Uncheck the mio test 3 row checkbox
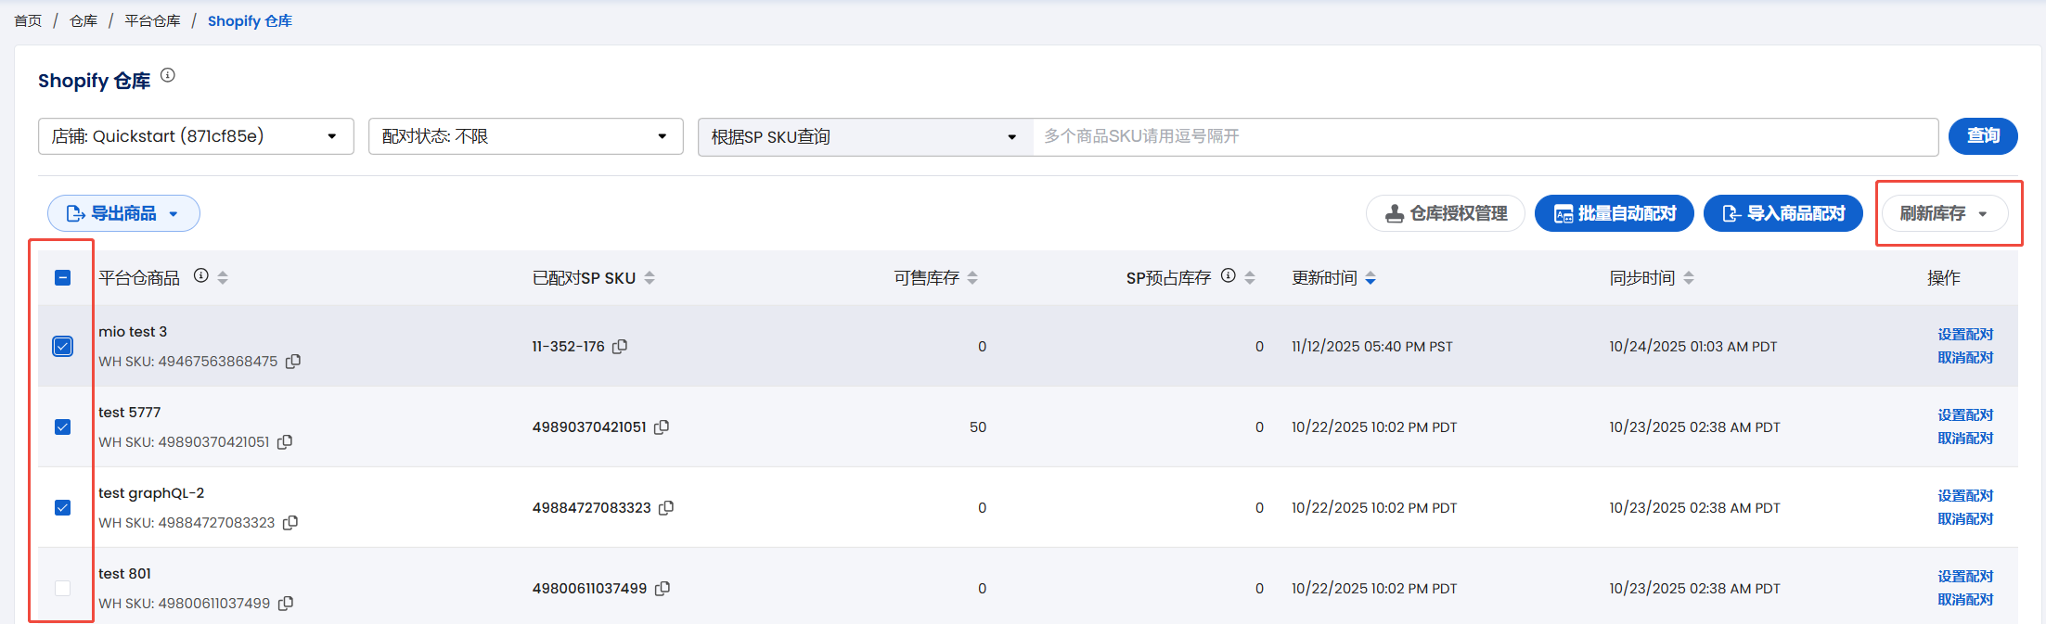This screenshot has height=624, width=2046. [63, 347]
